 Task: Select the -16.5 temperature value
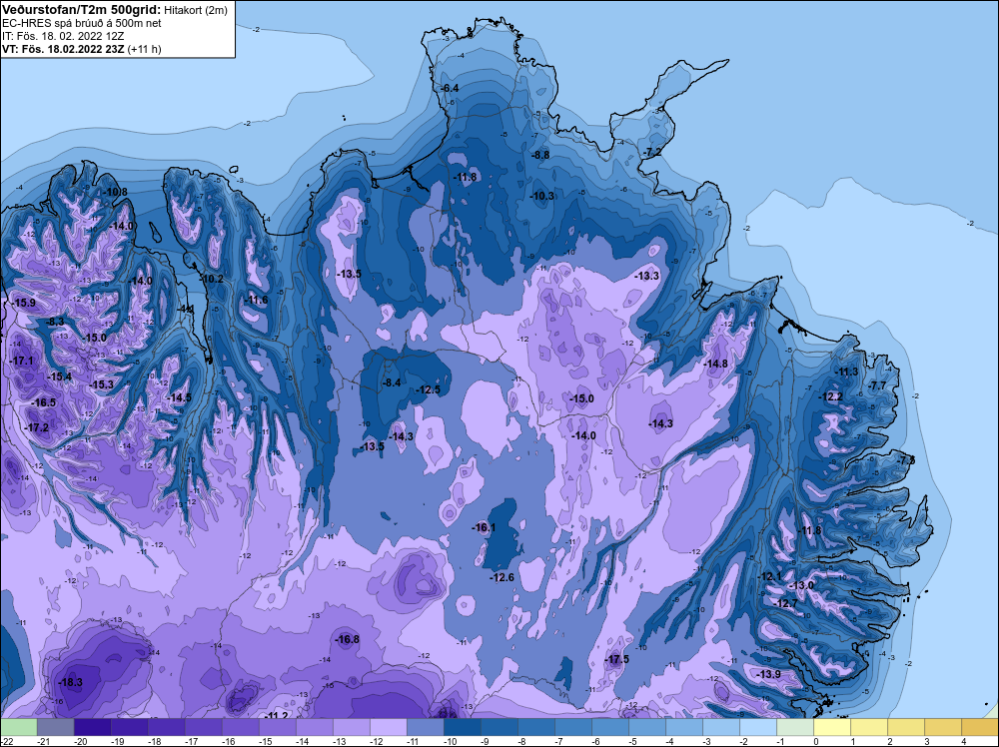click(x=44, y=402)
